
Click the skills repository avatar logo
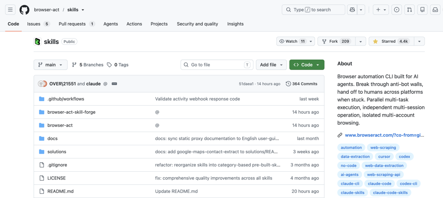pos(38,41)
